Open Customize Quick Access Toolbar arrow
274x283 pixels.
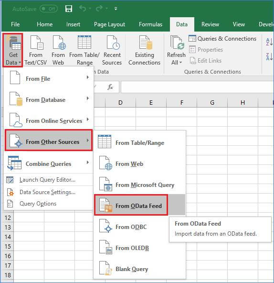pos(116,9)
